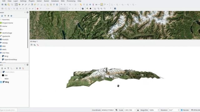Viewport: 200px width, 112px height.
Task: Click the Browser panel filter icon
Action: point(5,16)
